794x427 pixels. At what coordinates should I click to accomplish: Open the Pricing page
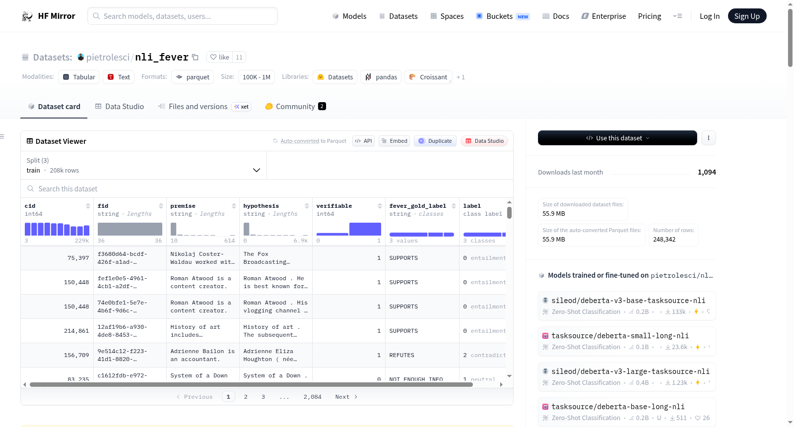[x=650, y=16]
